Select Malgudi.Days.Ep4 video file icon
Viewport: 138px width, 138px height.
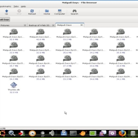[x=94, y=32]
